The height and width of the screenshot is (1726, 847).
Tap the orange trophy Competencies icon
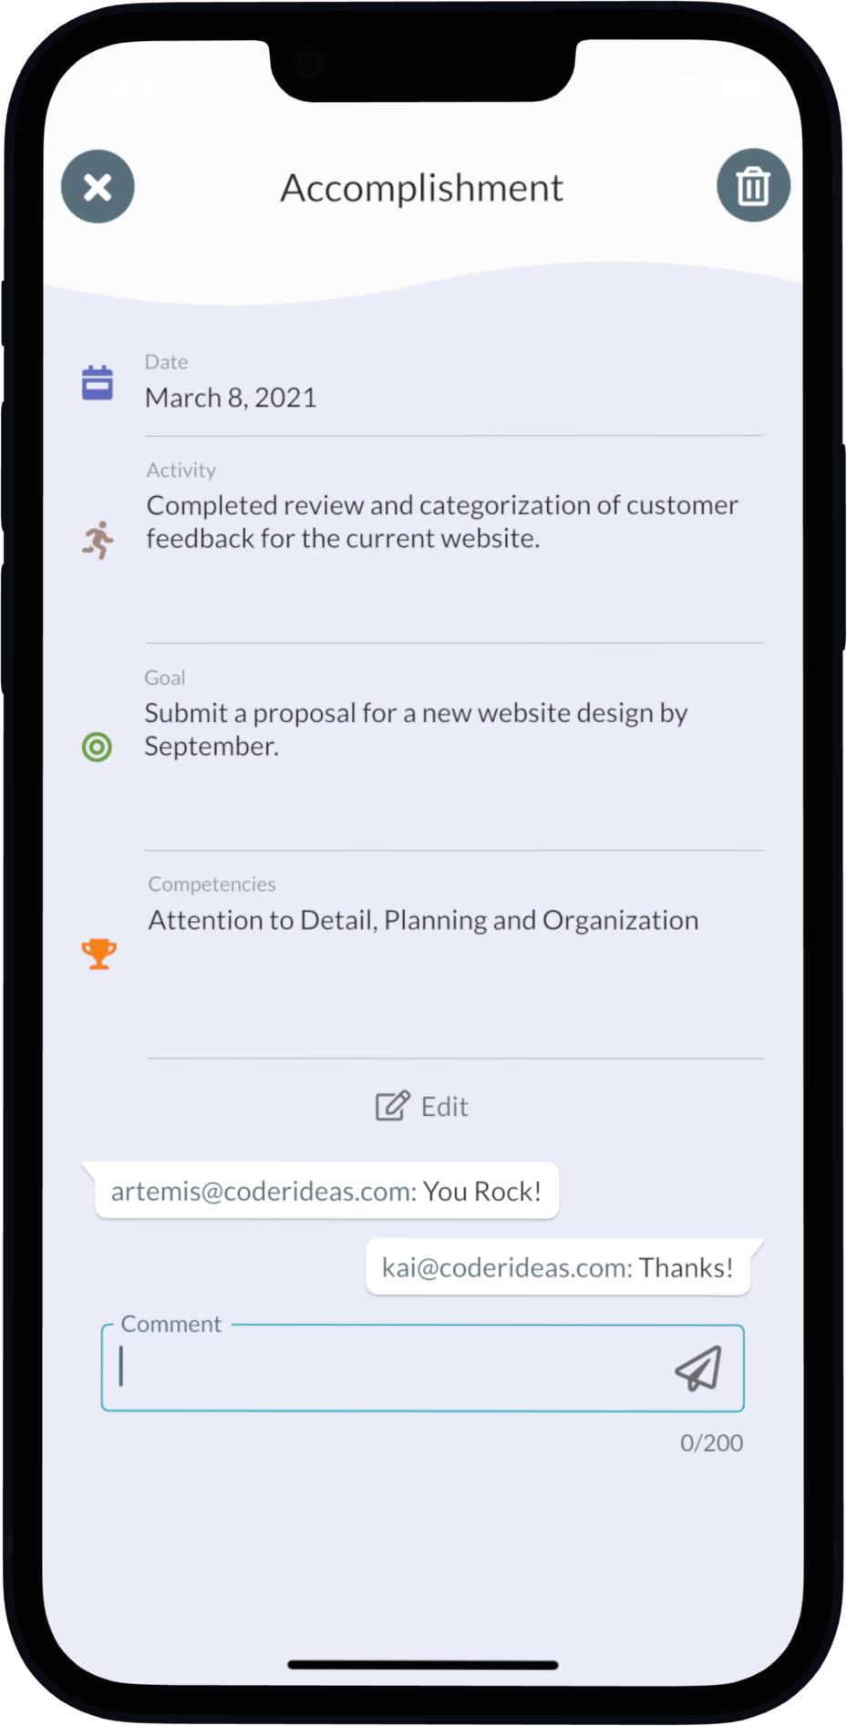pos(98,955)
